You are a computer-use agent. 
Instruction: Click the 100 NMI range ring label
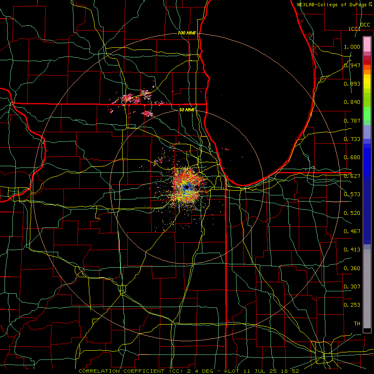(187, 33)
